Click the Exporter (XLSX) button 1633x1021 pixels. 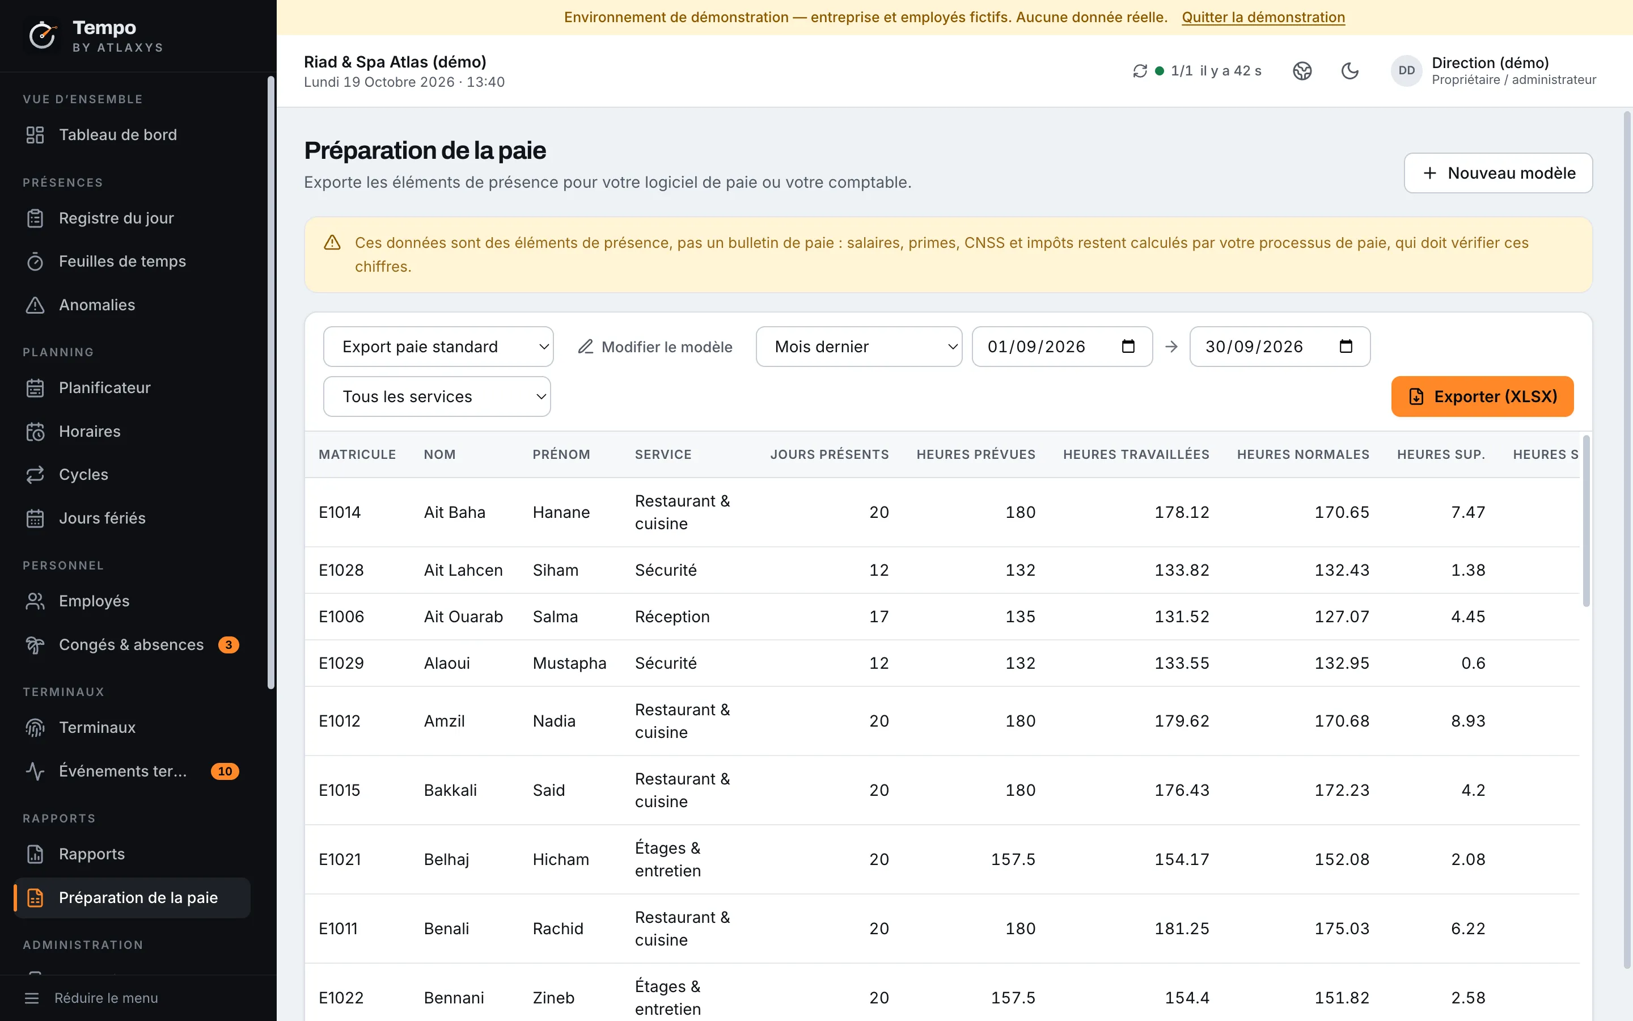pos(1483,397)
